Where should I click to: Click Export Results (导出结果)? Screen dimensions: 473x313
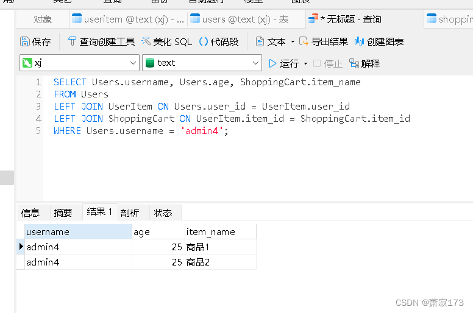(x=324, y=41)
